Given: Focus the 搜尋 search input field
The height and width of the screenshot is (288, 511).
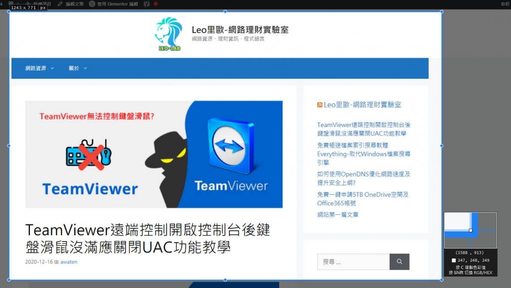Looking at the screenshot, I should [354, 262].
